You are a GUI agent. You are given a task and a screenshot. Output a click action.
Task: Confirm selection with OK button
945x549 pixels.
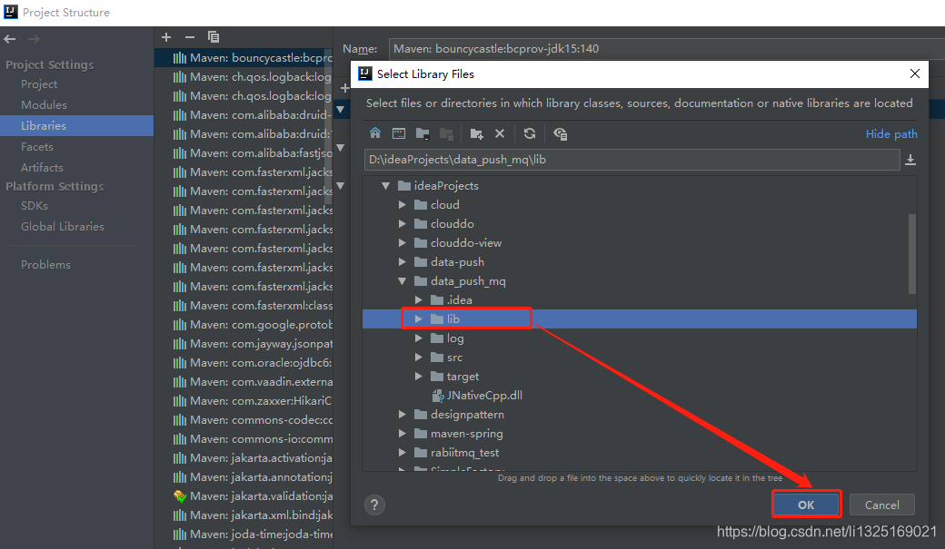tap(806, 505)
